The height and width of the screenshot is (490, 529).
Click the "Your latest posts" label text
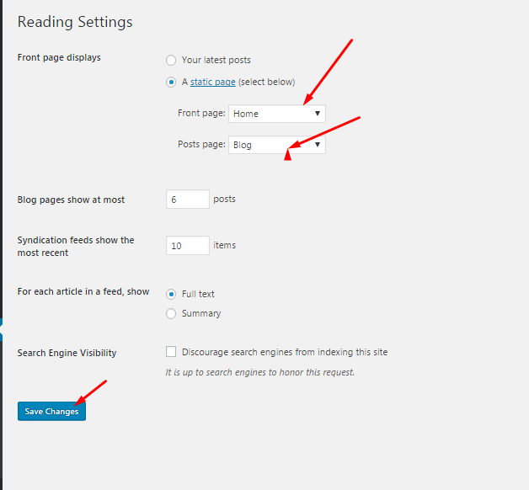tap(216, 61)
